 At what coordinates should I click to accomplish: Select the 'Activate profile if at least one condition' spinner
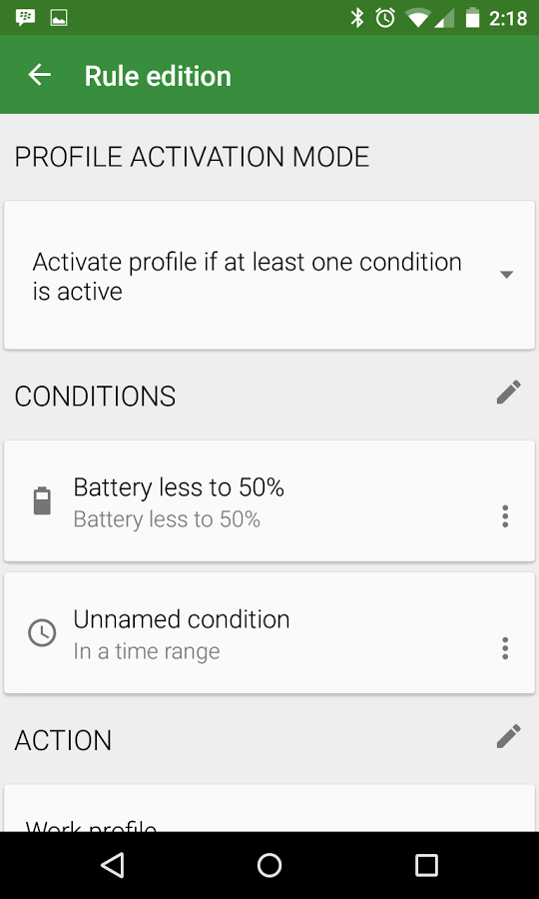click(x=269, y=276)
